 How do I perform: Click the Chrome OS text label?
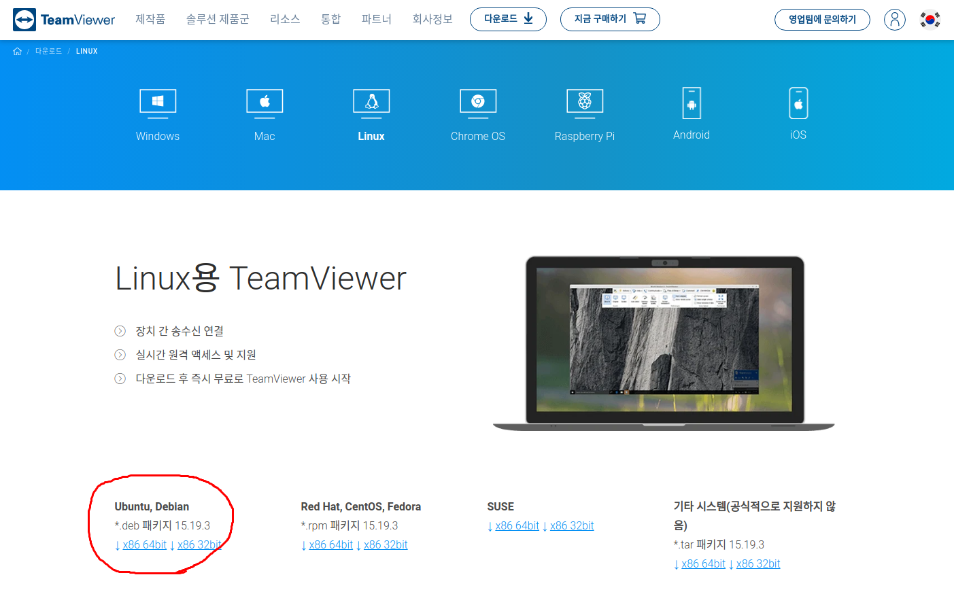point(478,136)
